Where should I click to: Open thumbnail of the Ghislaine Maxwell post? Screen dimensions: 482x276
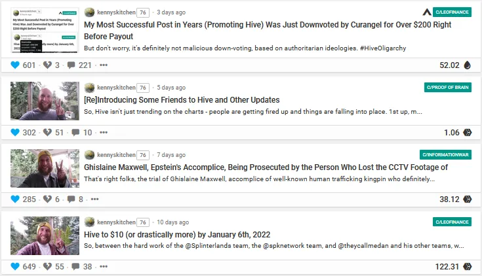45,168
